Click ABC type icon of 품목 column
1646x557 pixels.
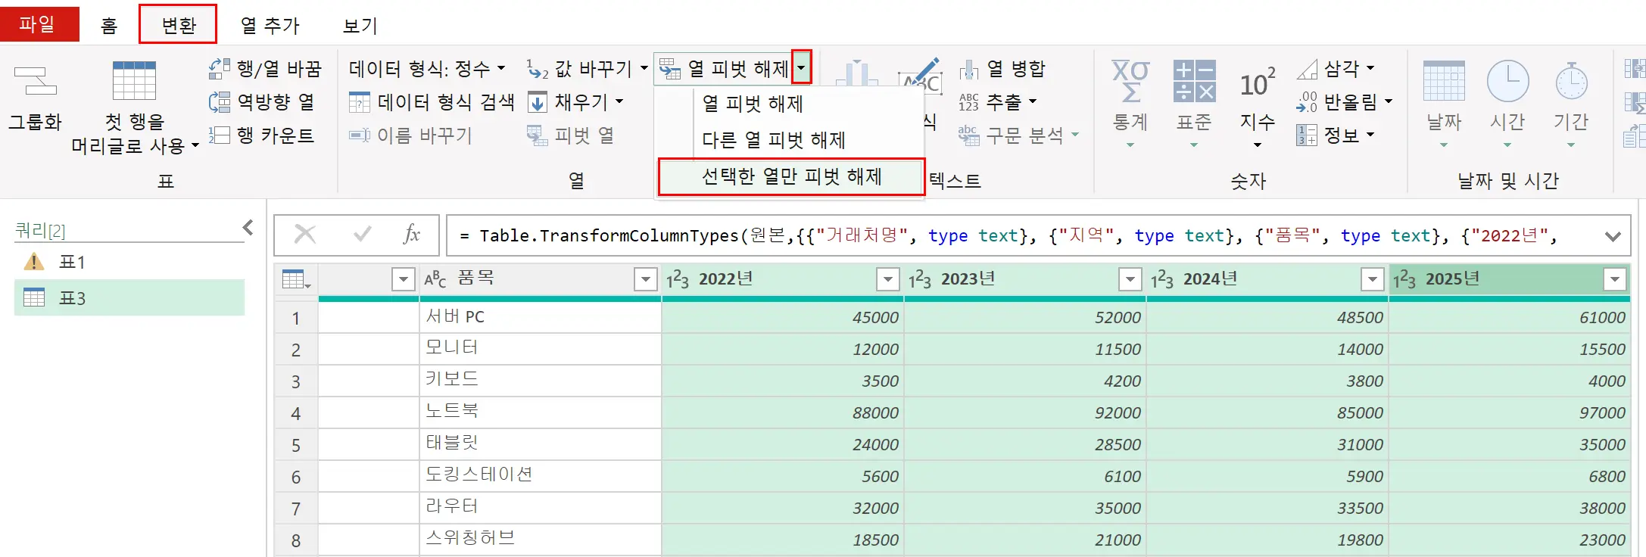tap(435, 279)
